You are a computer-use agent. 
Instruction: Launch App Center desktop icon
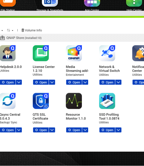coord(92,3)
